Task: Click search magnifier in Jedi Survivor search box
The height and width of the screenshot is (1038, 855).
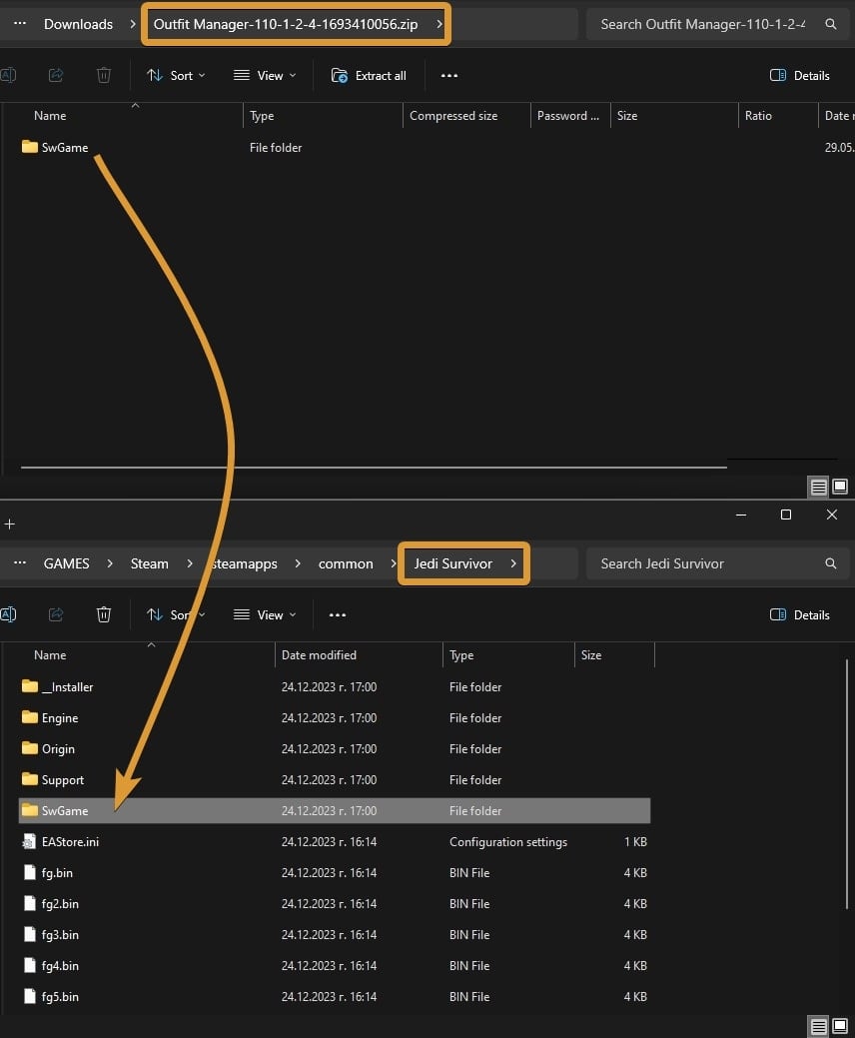Action: (x=830, y=564)
